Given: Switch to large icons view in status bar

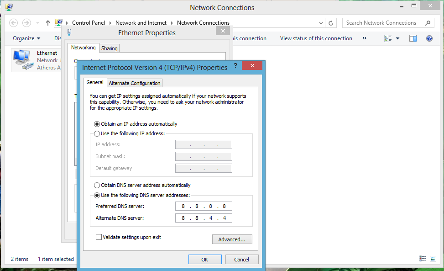Looking at the screenshot, I should (x=433, y=259).
